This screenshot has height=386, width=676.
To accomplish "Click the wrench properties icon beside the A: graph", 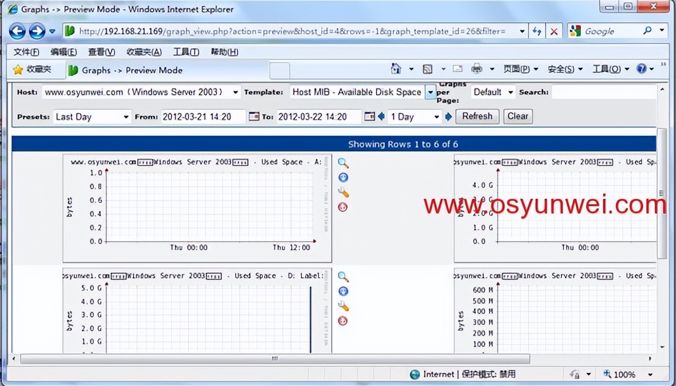I will point(343,192).
